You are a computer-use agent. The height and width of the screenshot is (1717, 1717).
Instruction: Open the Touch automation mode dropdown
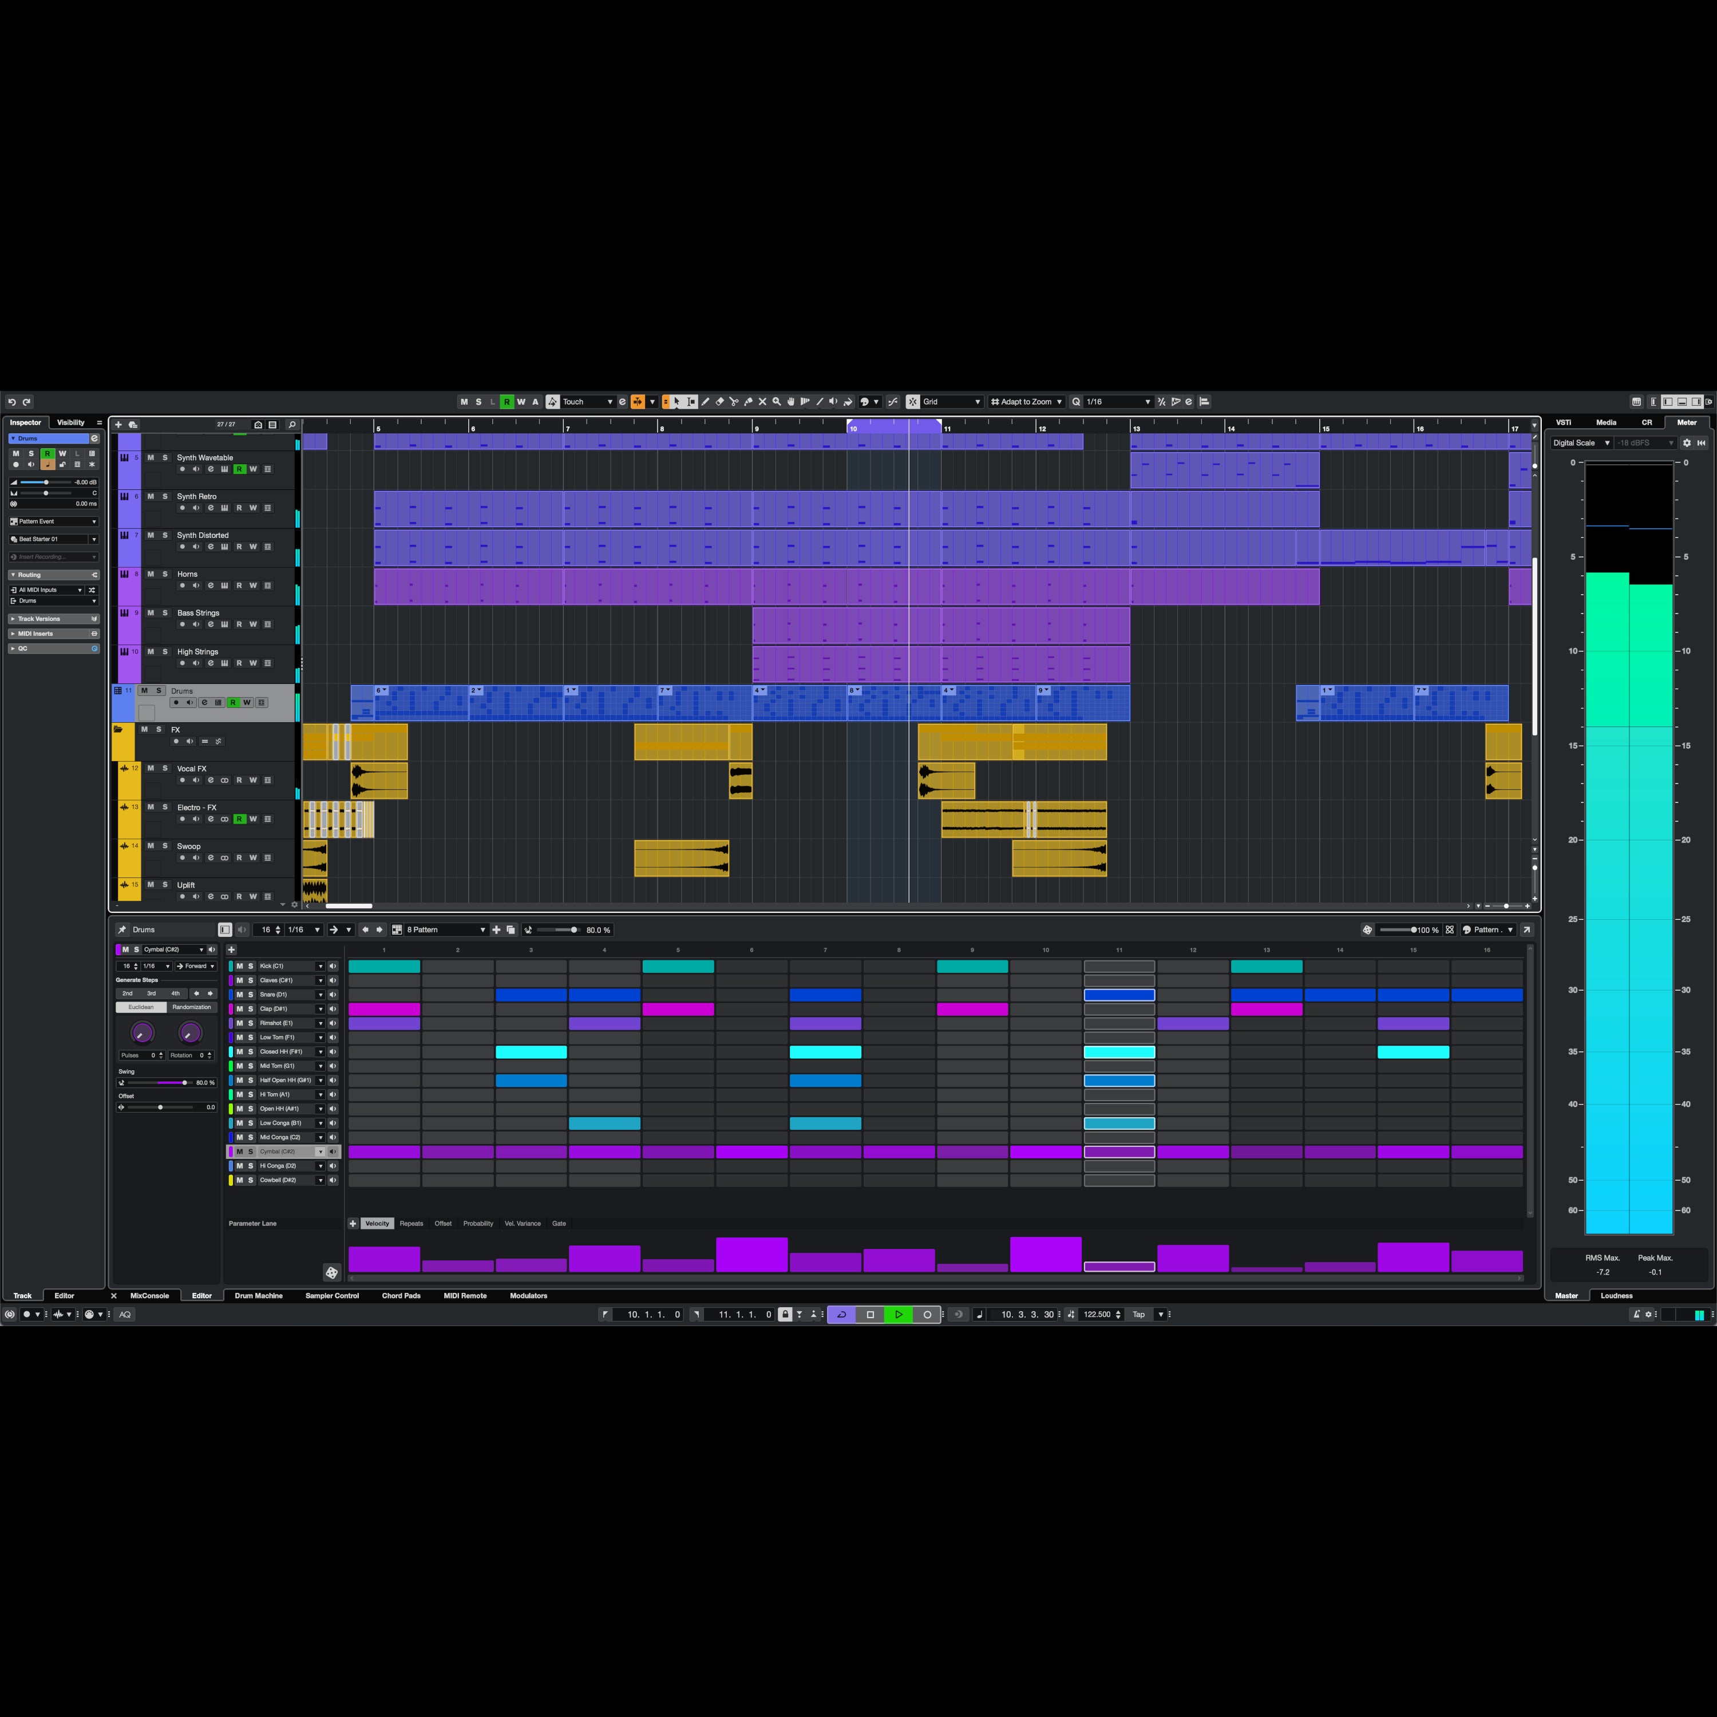click(x=587, y=402)
